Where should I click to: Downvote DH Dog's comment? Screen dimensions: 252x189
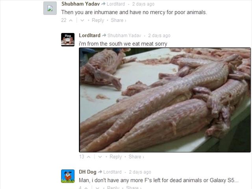(x=97, y=188)
